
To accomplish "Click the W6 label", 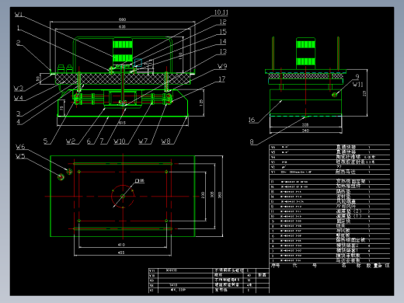I will [20, 147].
